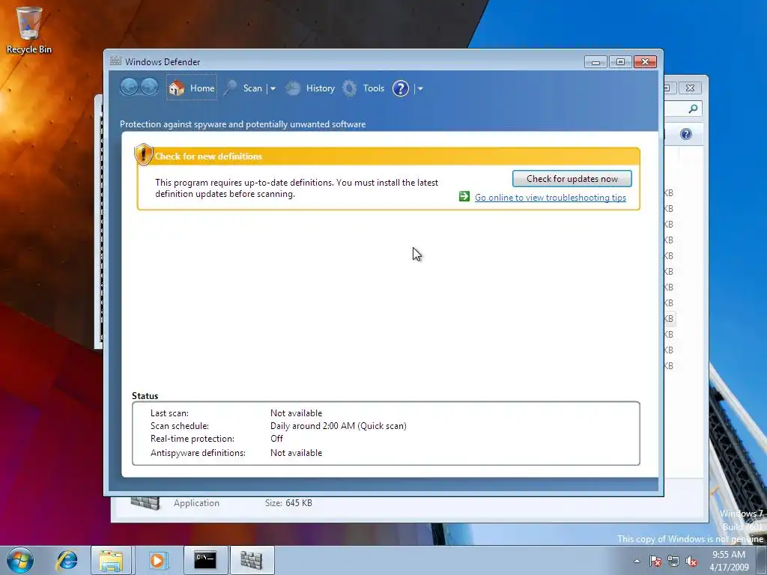767x575 pixels.
Task: Click the 'Application' type text in Explorer details
Action: pos(196,503)
